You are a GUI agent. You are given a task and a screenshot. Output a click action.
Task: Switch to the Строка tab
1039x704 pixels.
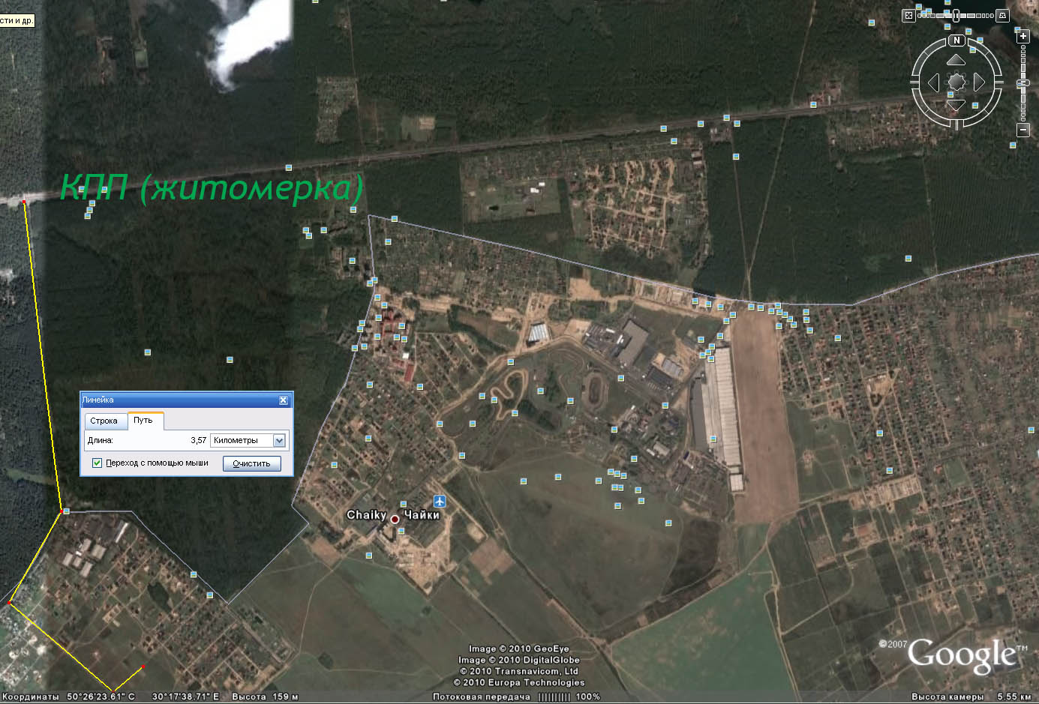104,421
